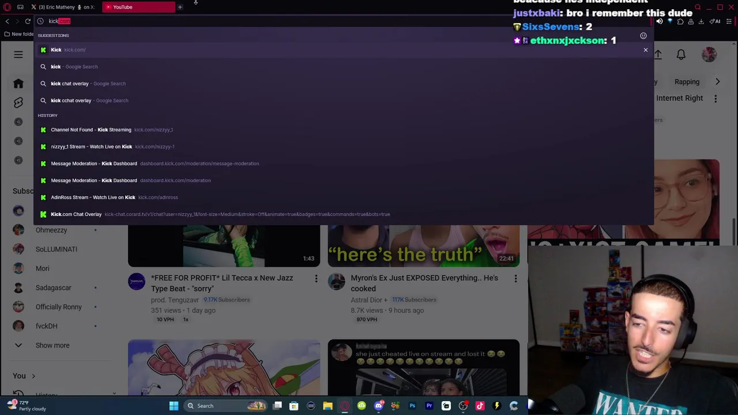The image size is (738, 415).
Task: Click the weather widget showing 72°F
Action: (26, 406)
